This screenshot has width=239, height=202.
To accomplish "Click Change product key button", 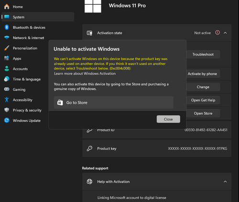I will 203,87.
